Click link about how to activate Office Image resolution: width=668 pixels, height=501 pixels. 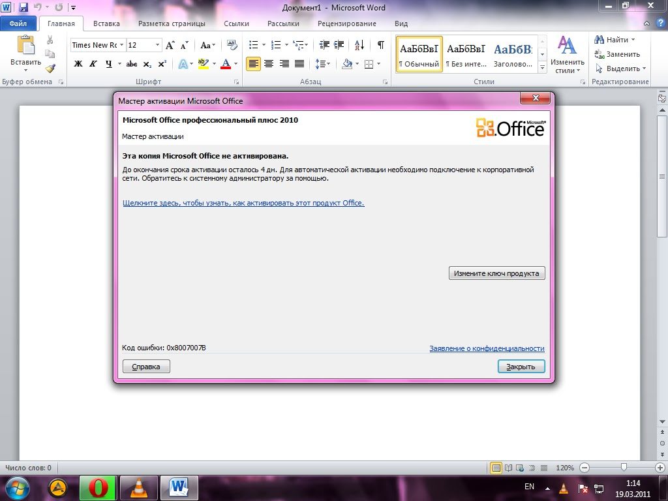pyautogui.click(x=244, y=204)
